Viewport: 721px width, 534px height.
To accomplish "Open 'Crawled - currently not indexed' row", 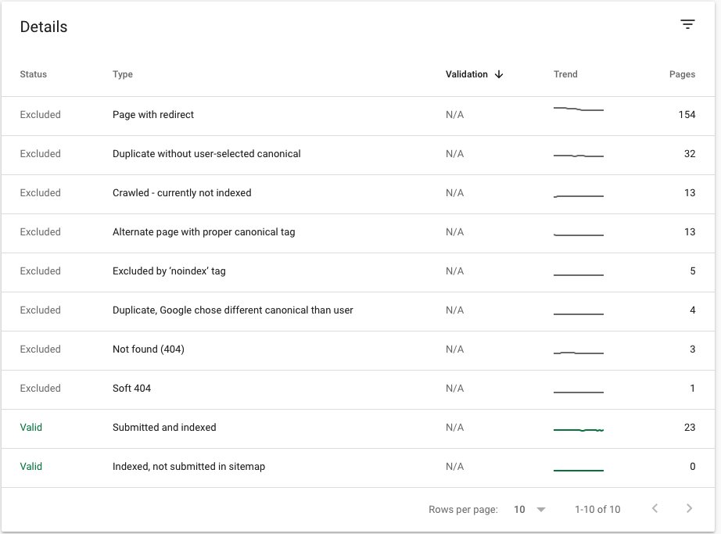I will [357, 194].
